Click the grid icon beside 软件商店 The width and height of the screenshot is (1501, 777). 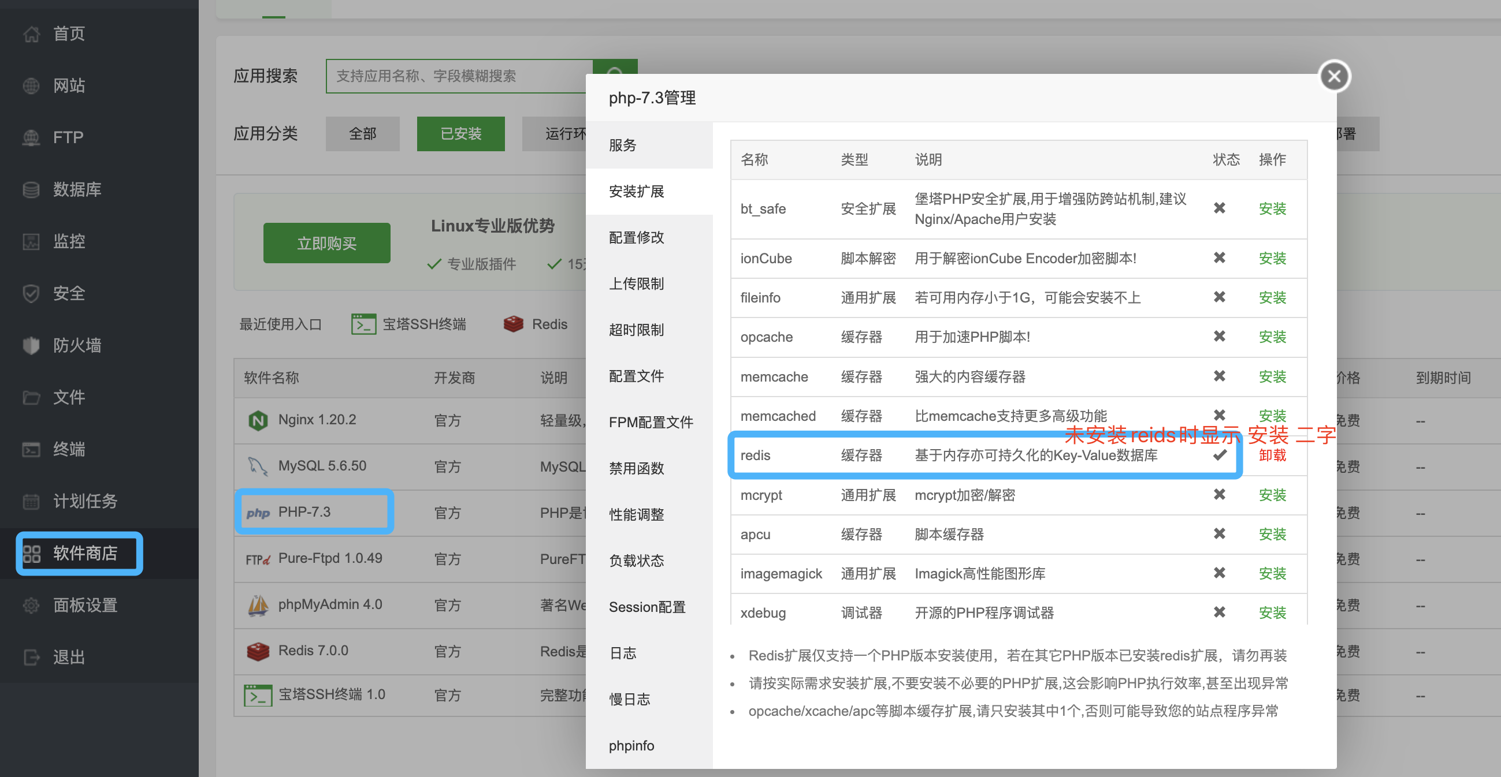click(x=31, y=554)
